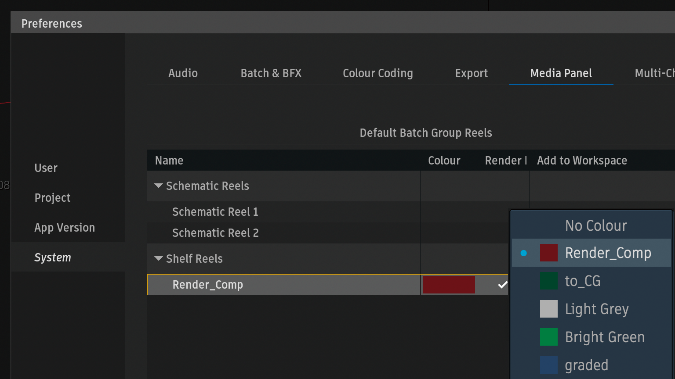
Task: Click the Render_Comp reel row name
Action: (x=207, y=285)
